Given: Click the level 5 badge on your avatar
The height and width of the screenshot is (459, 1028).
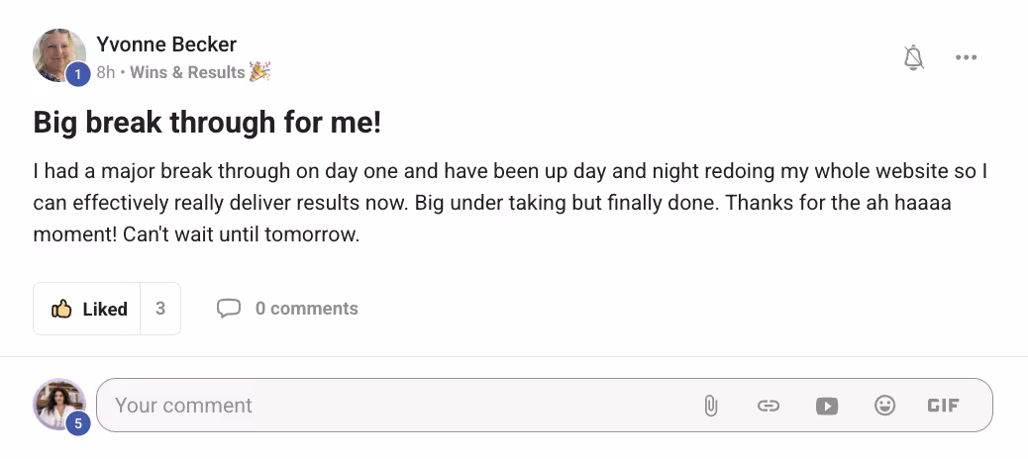Looking at the screenshot, I should [x=78, y=423].
